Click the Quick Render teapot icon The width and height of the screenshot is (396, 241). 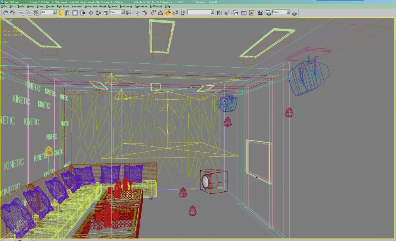pos(294,13)
